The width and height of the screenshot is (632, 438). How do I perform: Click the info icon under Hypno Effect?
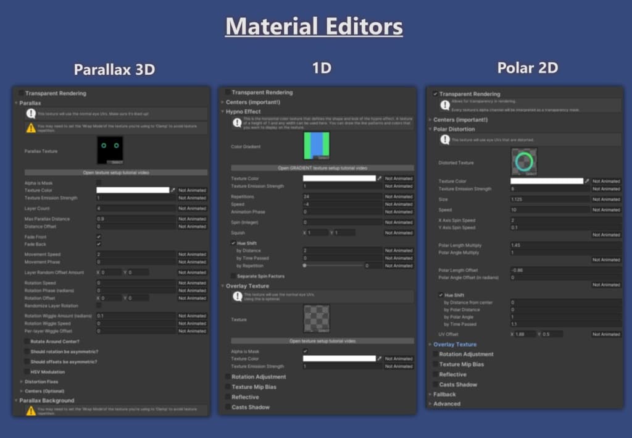point(238,123)
